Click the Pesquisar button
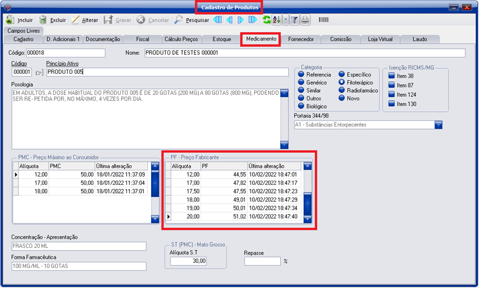 pyautogui.click(x=192, y=20)
